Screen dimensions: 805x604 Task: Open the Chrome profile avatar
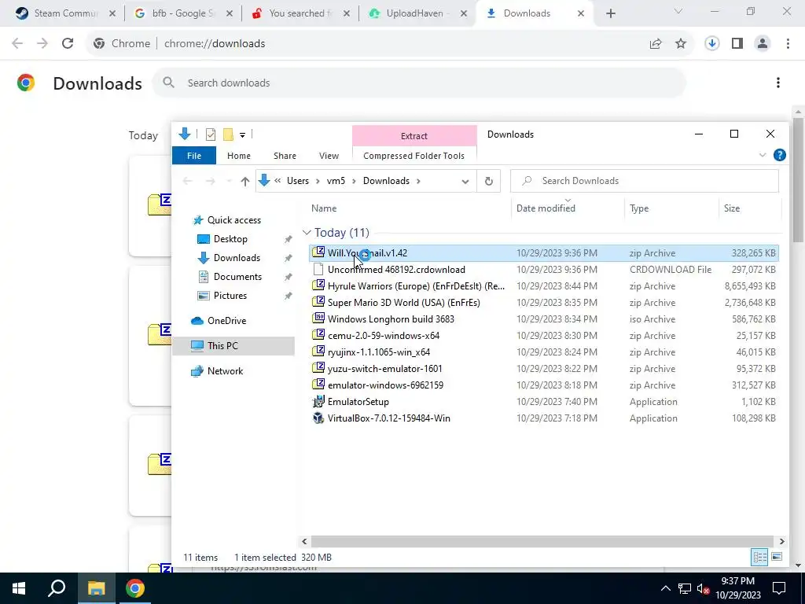(763, 44)
